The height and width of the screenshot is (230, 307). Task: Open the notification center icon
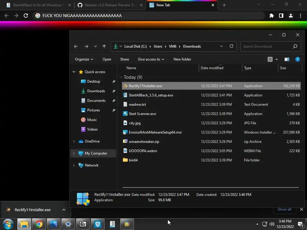(300, 224)
